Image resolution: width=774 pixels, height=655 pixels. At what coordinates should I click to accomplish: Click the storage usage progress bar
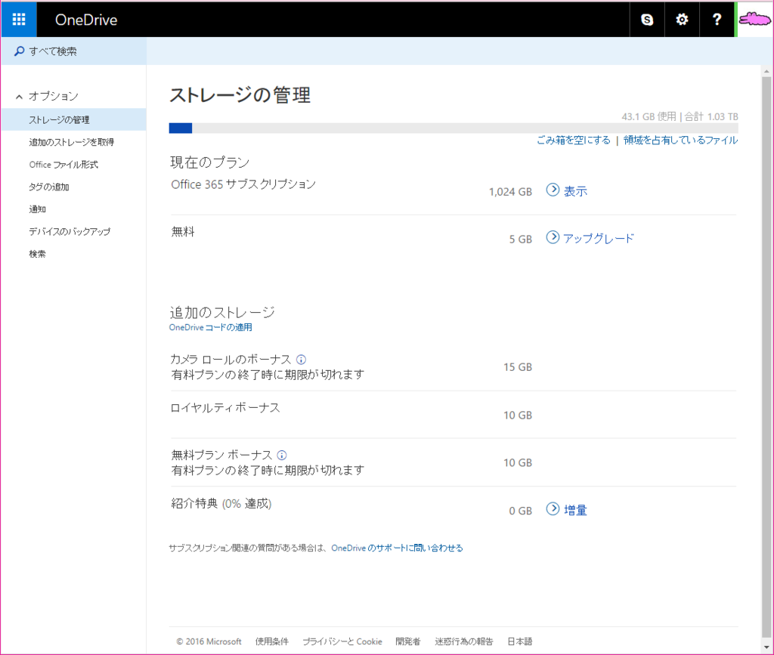[x=454, y=128]
